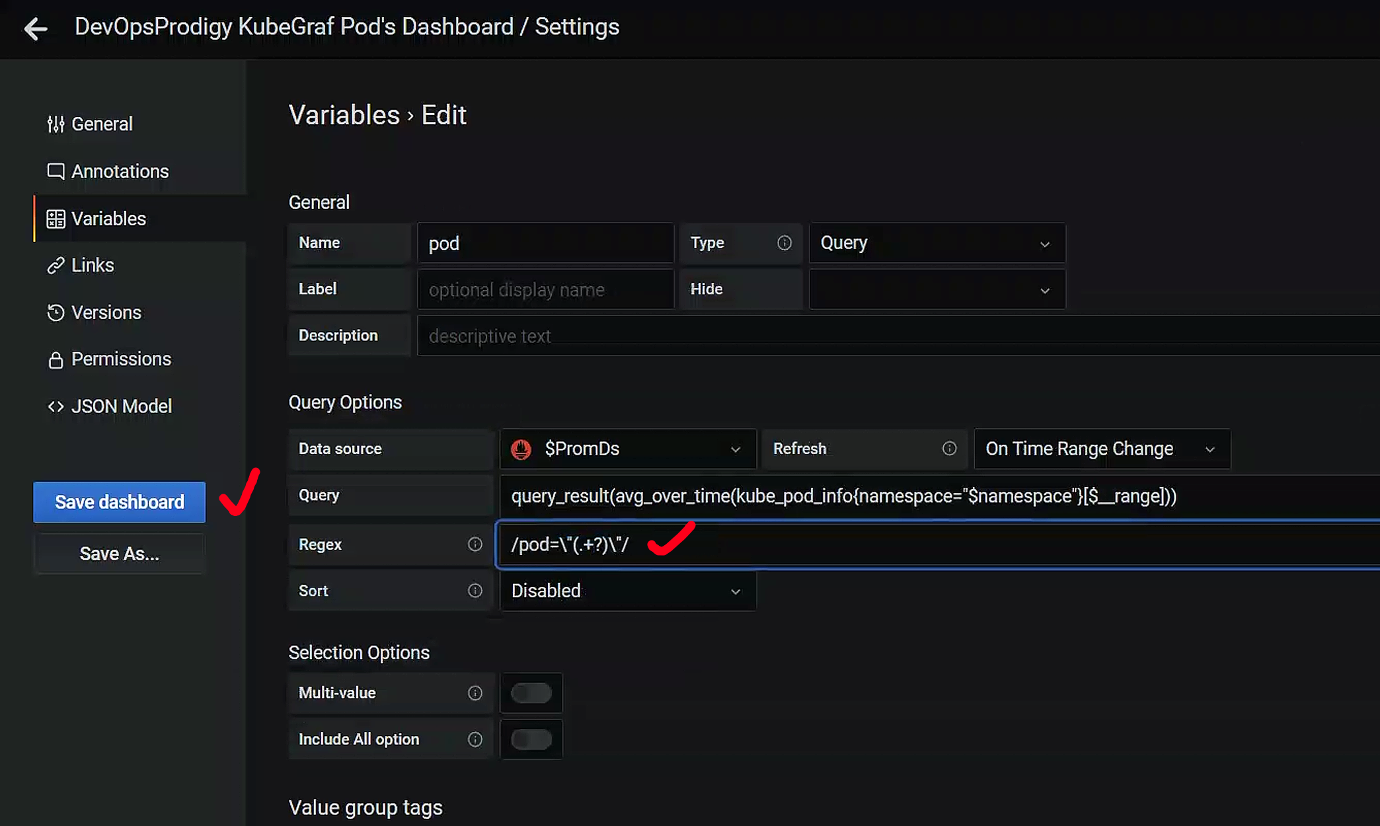This screenshot has width=1380, height=826.
Task: Click the Type info icon
Action: tap(784, 243)
